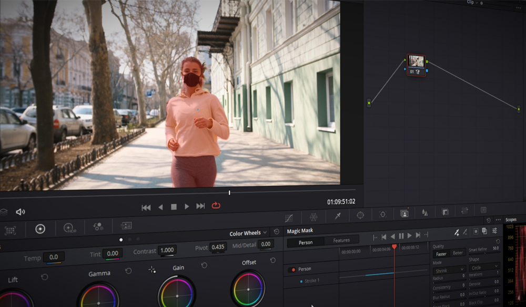Image resolution: width=526 pixels, height=307 pixels.
Task: Open the Power Window palette icon
Action: coord(360,215)
